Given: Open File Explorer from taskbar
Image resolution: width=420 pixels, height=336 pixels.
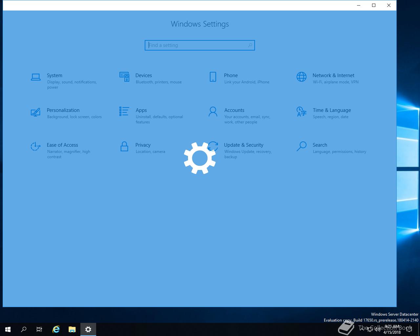Looking at the screenshot, I should 72,329.
